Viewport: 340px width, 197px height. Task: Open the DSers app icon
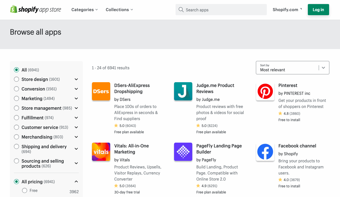tap(101, 91)
